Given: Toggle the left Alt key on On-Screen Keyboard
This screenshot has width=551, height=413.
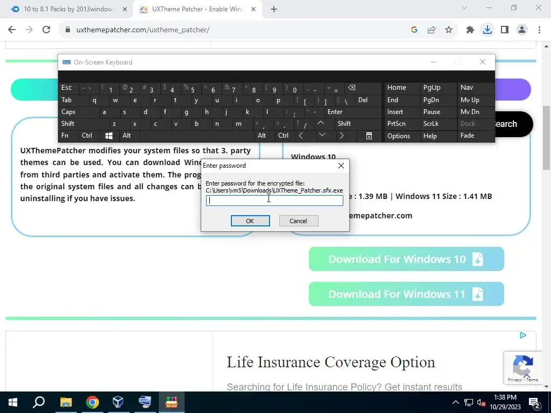Looking at the screenshot, I should [x=130, y=136].
